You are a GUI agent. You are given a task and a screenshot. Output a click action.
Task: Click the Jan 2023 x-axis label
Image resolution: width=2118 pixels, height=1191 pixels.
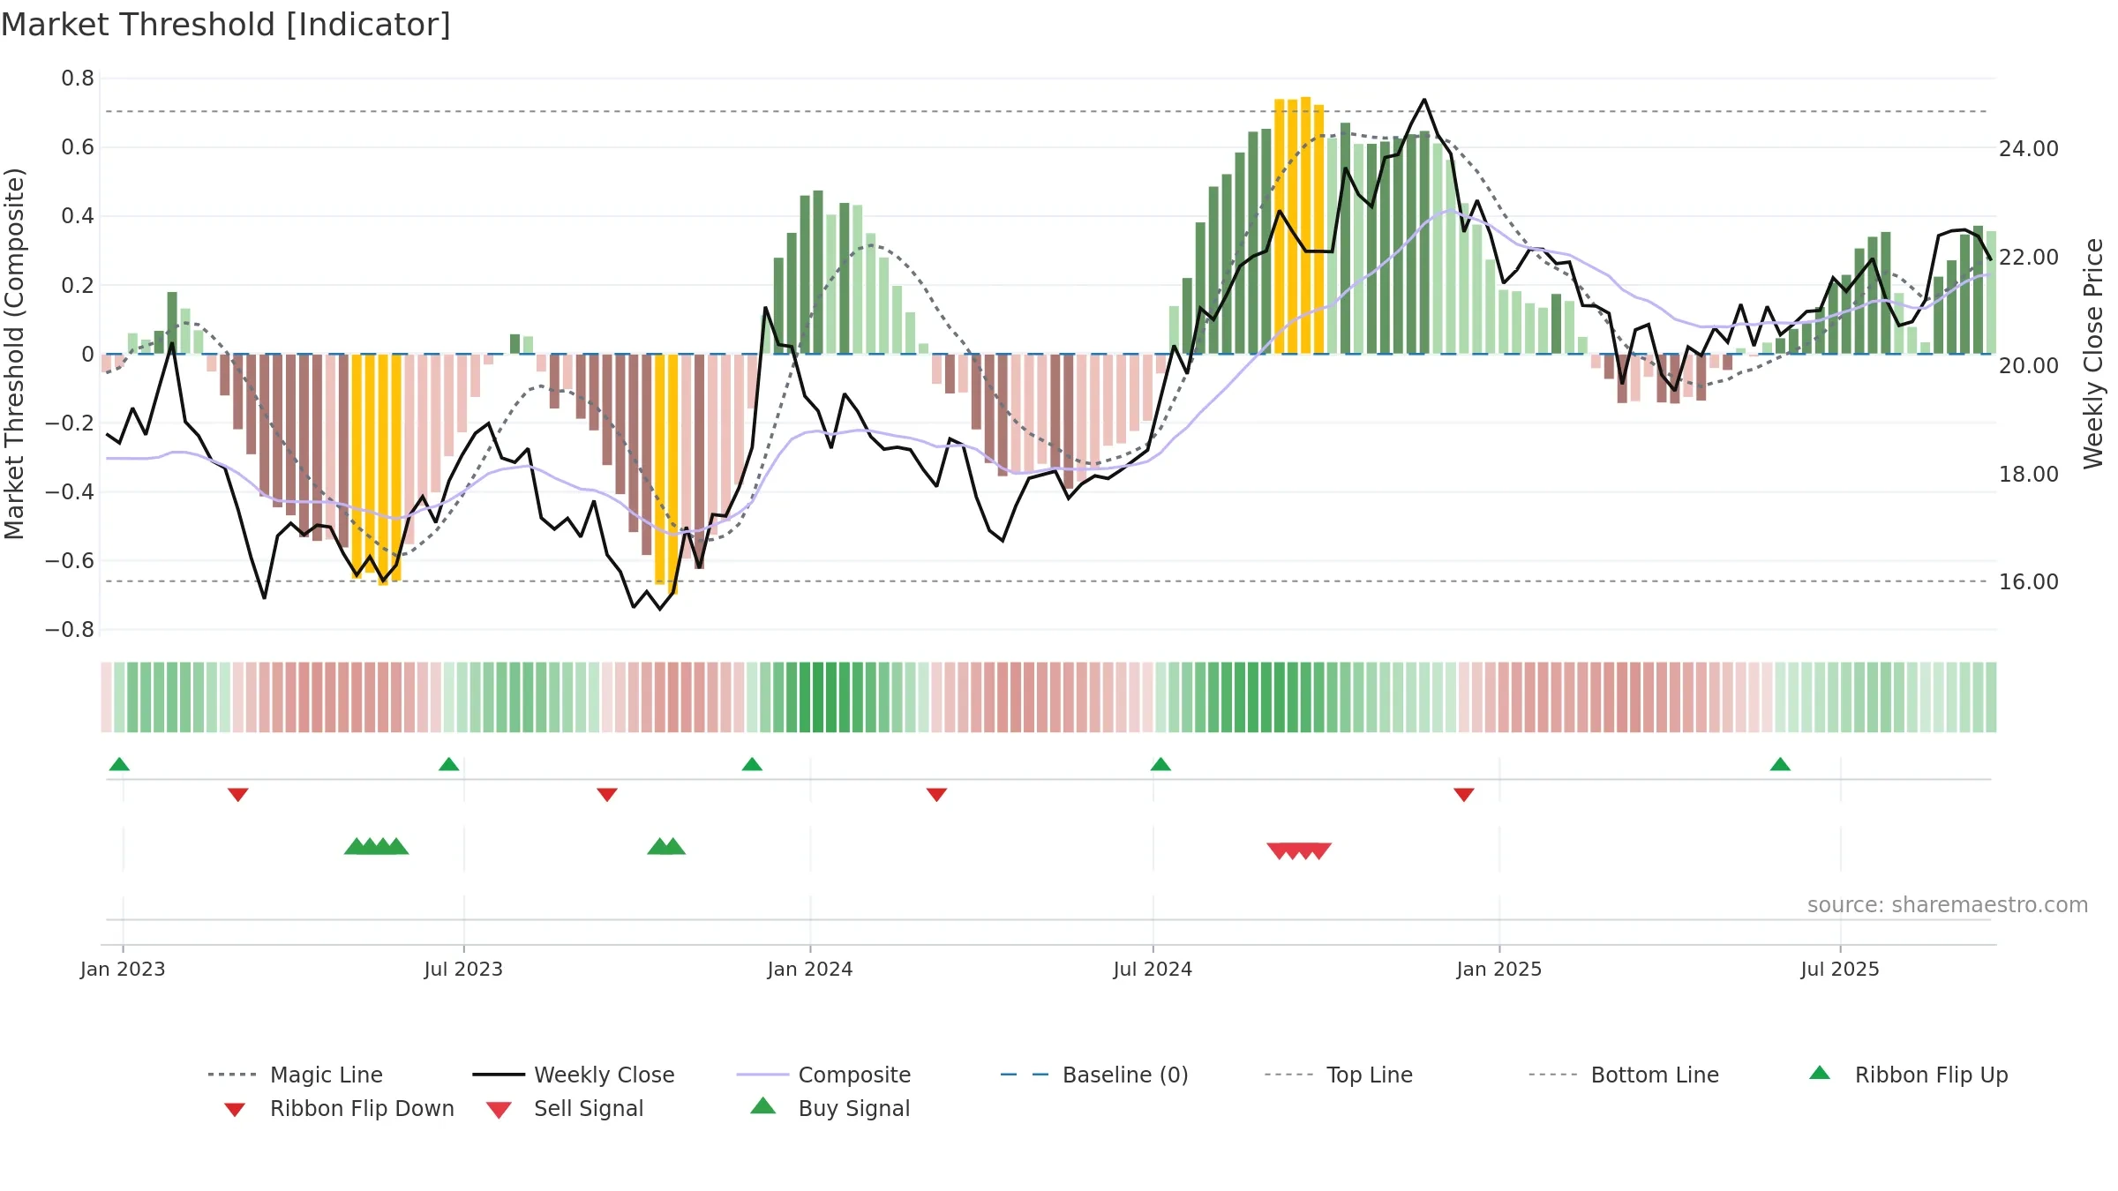point(123,969)
